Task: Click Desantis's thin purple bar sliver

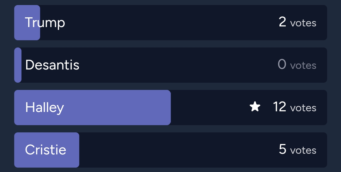Action: click(x=18, y=65)
